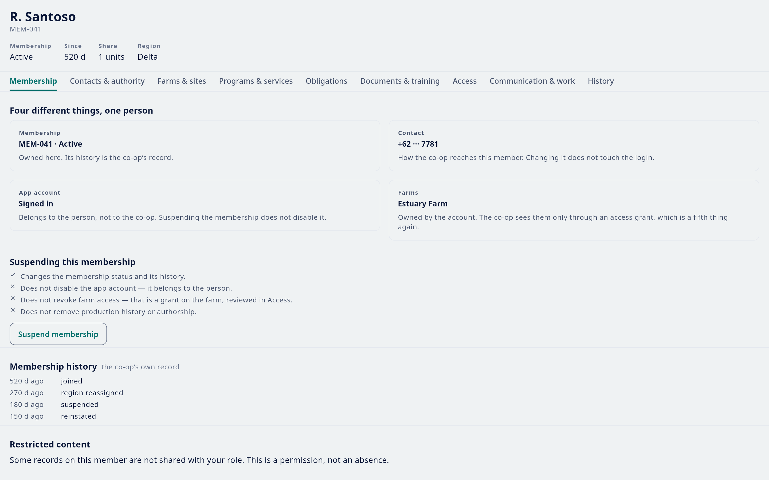Select the App account Signed in card
Viewport: 769px width, 480px height.
(x=195, y=205)
